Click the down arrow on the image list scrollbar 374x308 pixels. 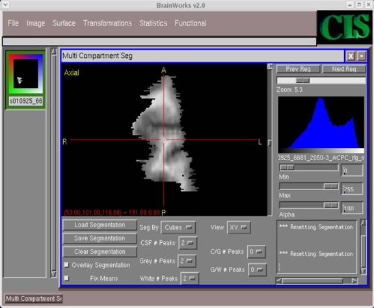[54, 274]
